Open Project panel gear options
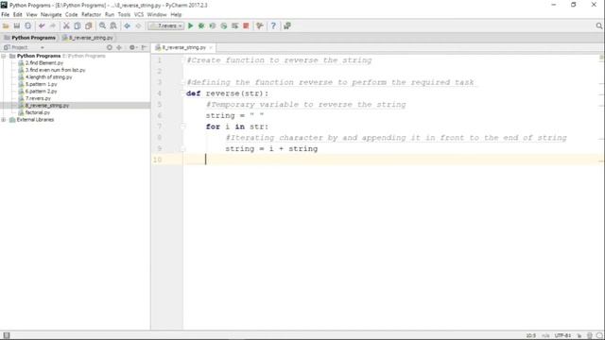The width and height of the screenshot is (605, 340). (x=132, y=47)
